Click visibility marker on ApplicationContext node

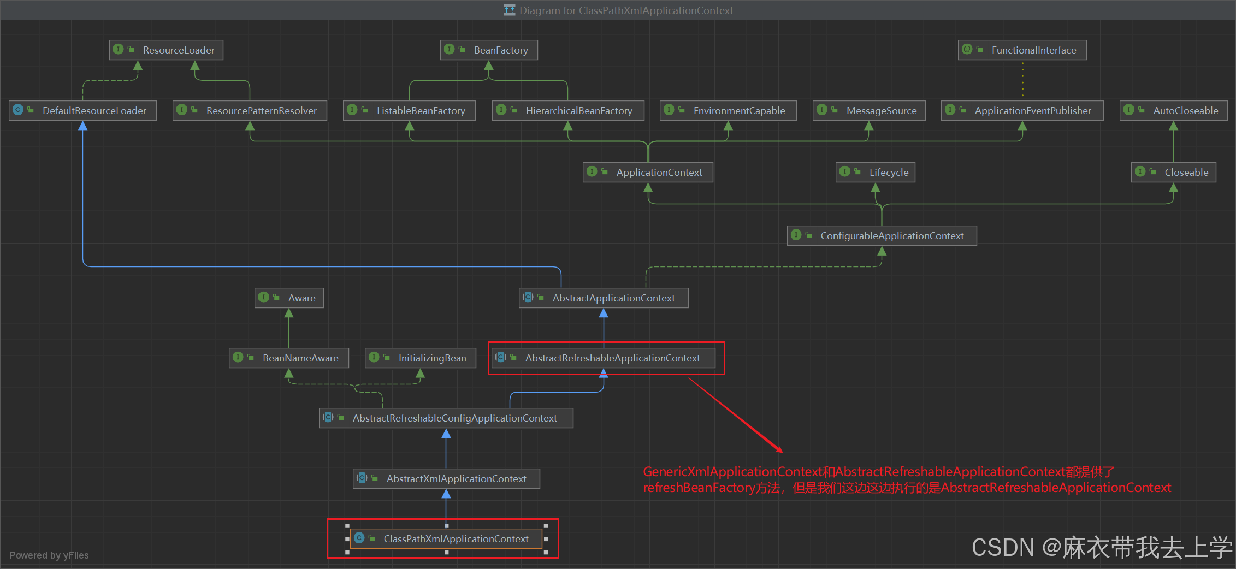pyautogui.click(x=605, y=171)
